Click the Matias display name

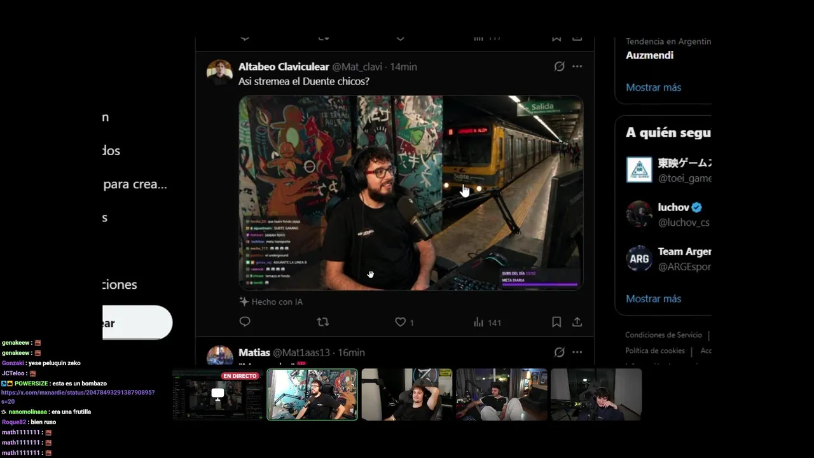[254, 352]
